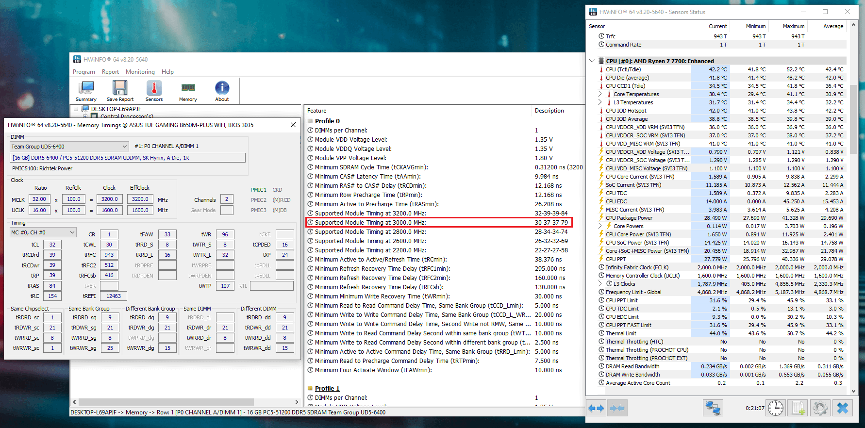Select the Average Active Core Count sensor row
Viewport: 865px width, 428px height.
click(x=722, y=383)
